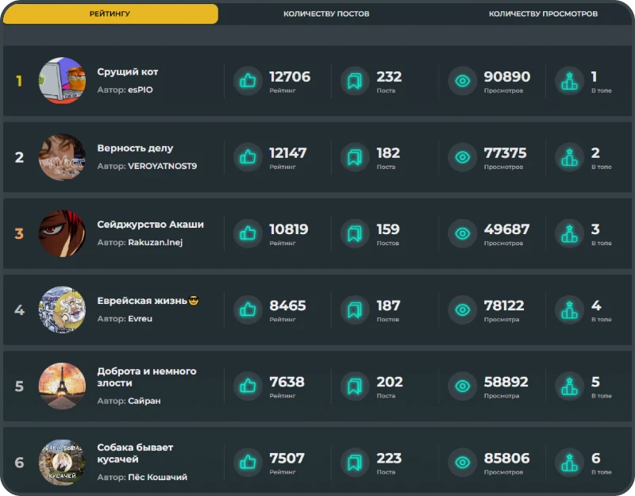The image size is (635, 496).
Task: Select the КОЛИЧЕСТВУ ПРОСМОТРОВ tab
Action: (x=543, y=13)
